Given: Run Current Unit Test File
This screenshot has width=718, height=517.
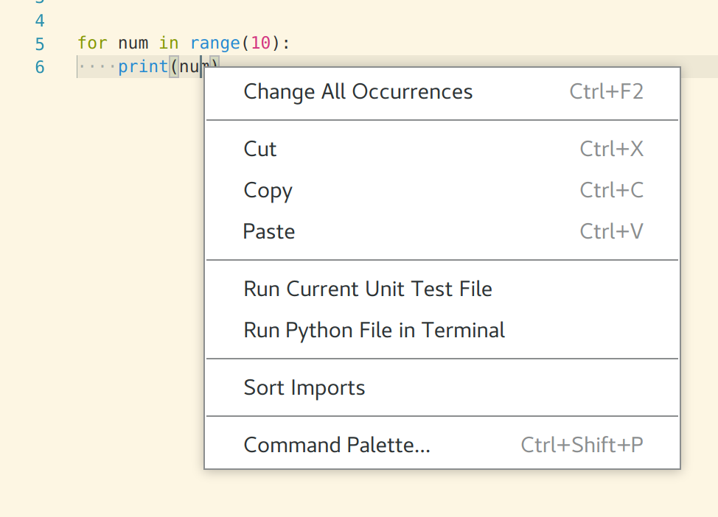Looking at the screenshot, I should [367, 289].
